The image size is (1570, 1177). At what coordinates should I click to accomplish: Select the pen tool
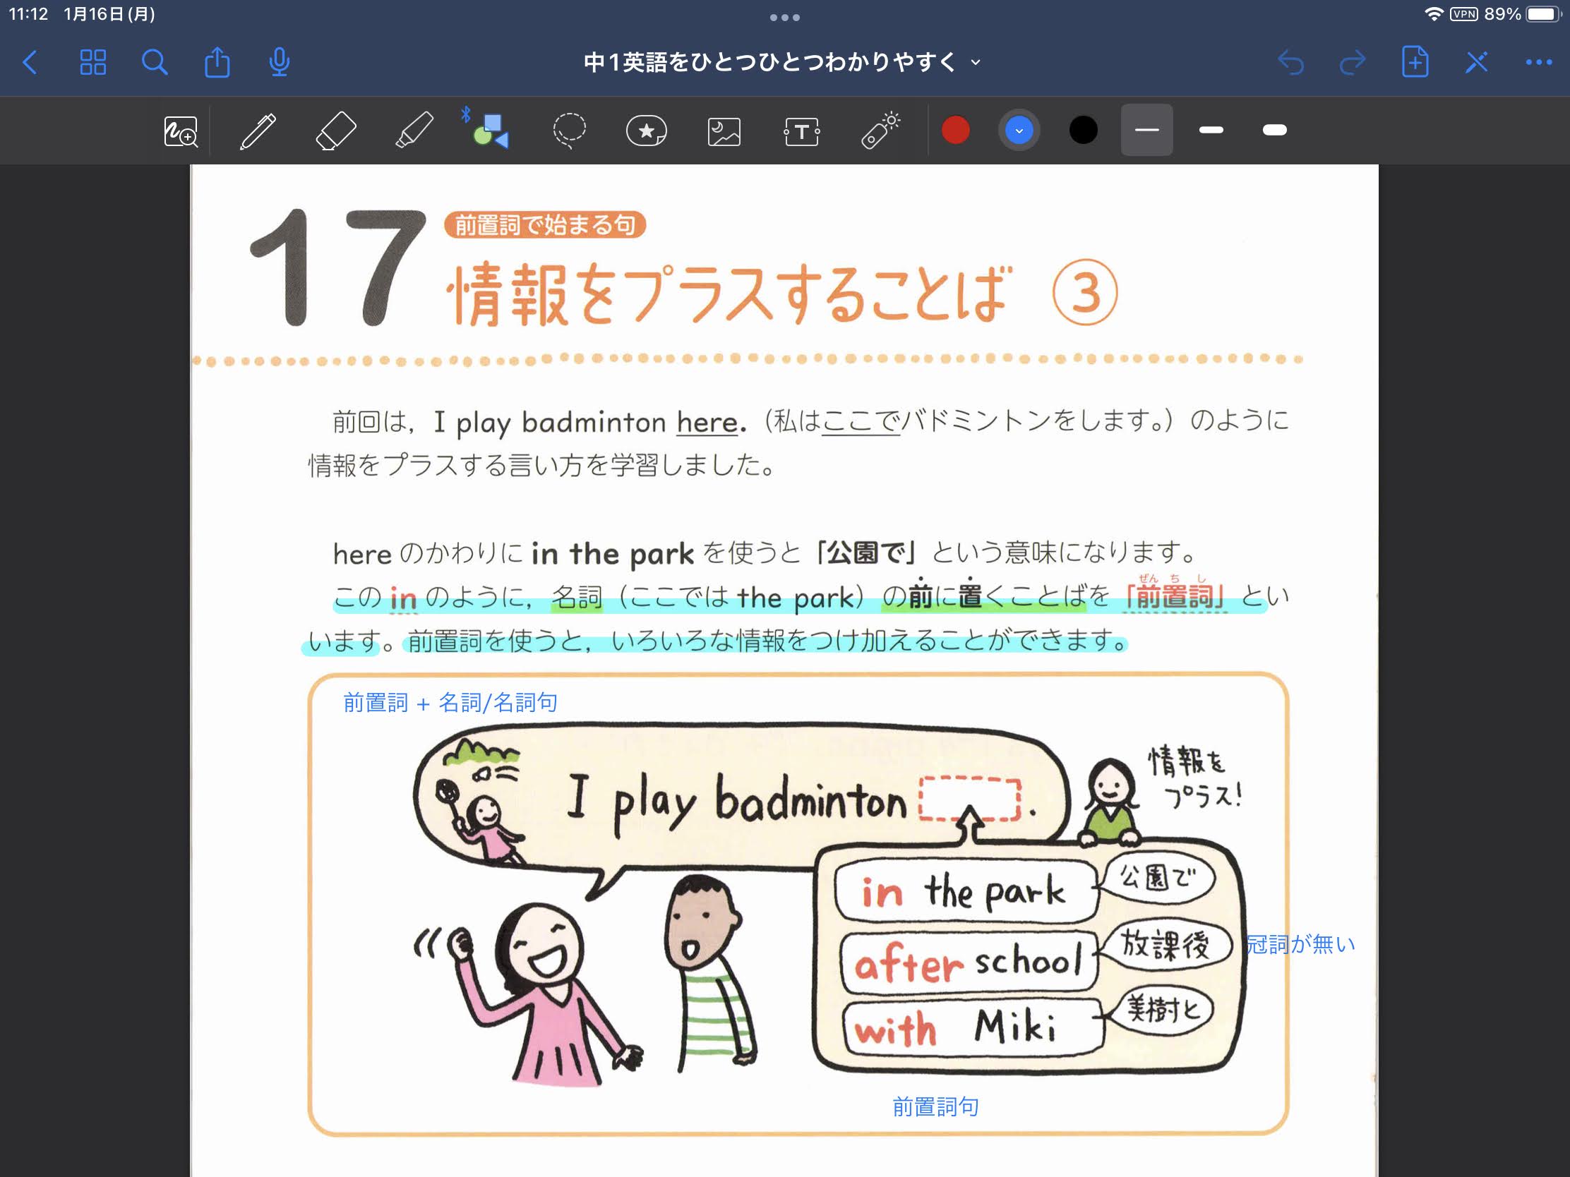pos(257,130)
